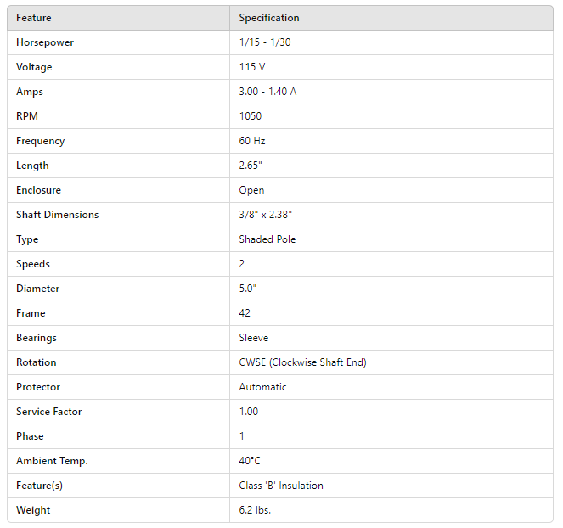Select the Diameter row label
This screenshot has height=528, width=563.
(x=37, y=289)
